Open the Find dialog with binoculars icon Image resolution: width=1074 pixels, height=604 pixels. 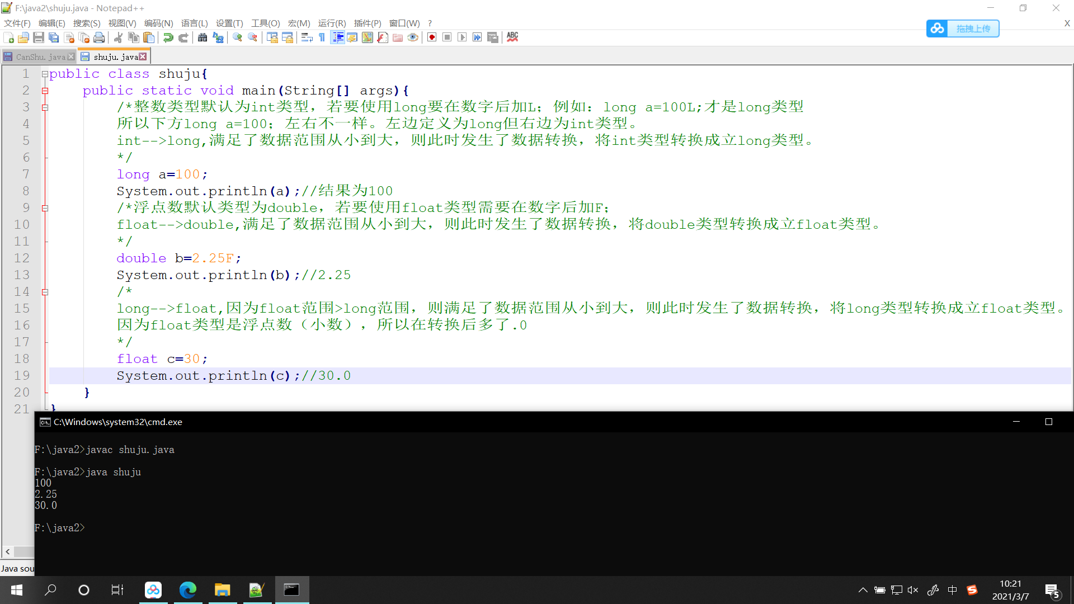[x=202, y=37]
